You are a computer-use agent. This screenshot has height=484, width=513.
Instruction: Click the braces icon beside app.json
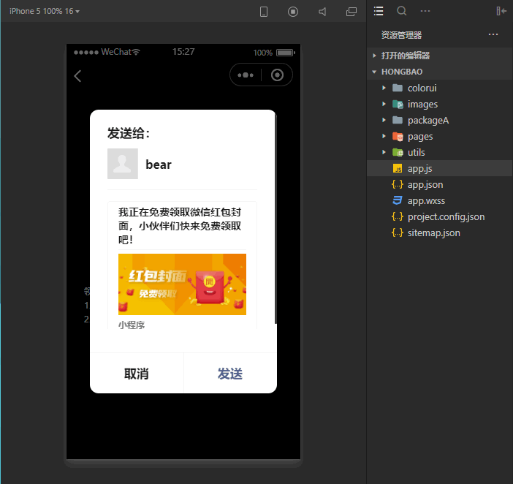tap(398, 184)
